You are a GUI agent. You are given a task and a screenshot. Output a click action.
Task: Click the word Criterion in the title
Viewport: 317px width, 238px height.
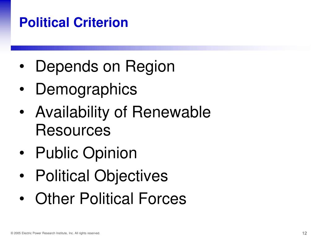click(101, 22)
